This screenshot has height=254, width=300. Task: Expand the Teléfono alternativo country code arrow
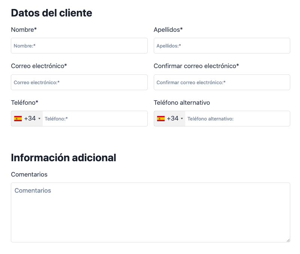[x=182, y=119]
